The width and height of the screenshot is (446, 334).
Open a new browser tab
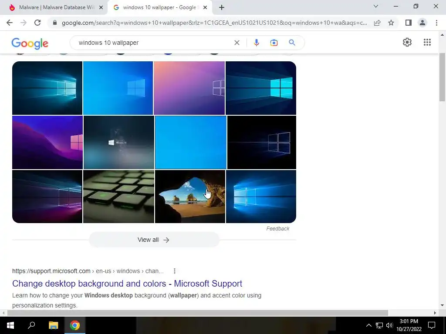[x=222, y=8]
